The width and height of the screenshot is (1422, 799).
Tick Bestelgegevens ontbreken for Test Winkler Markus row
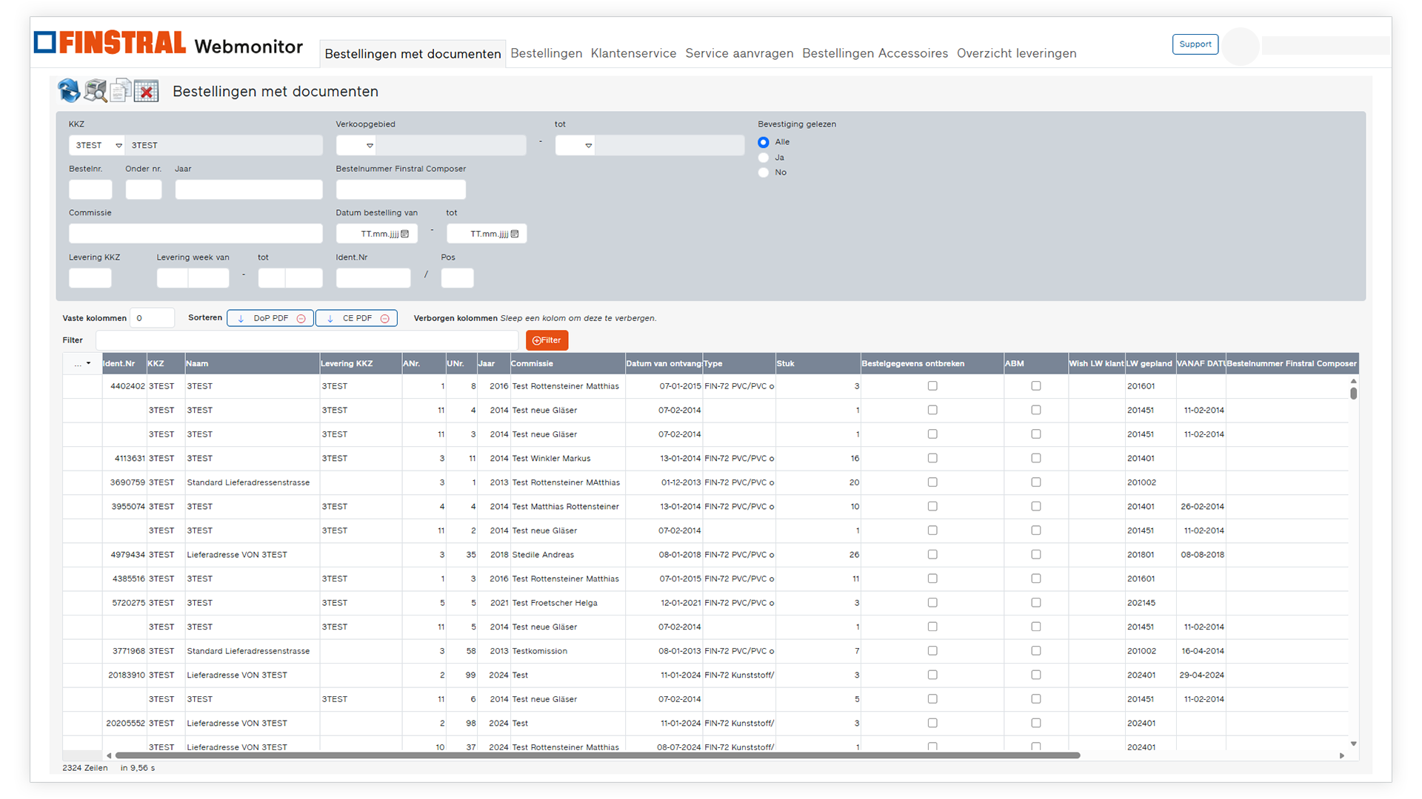932,459
